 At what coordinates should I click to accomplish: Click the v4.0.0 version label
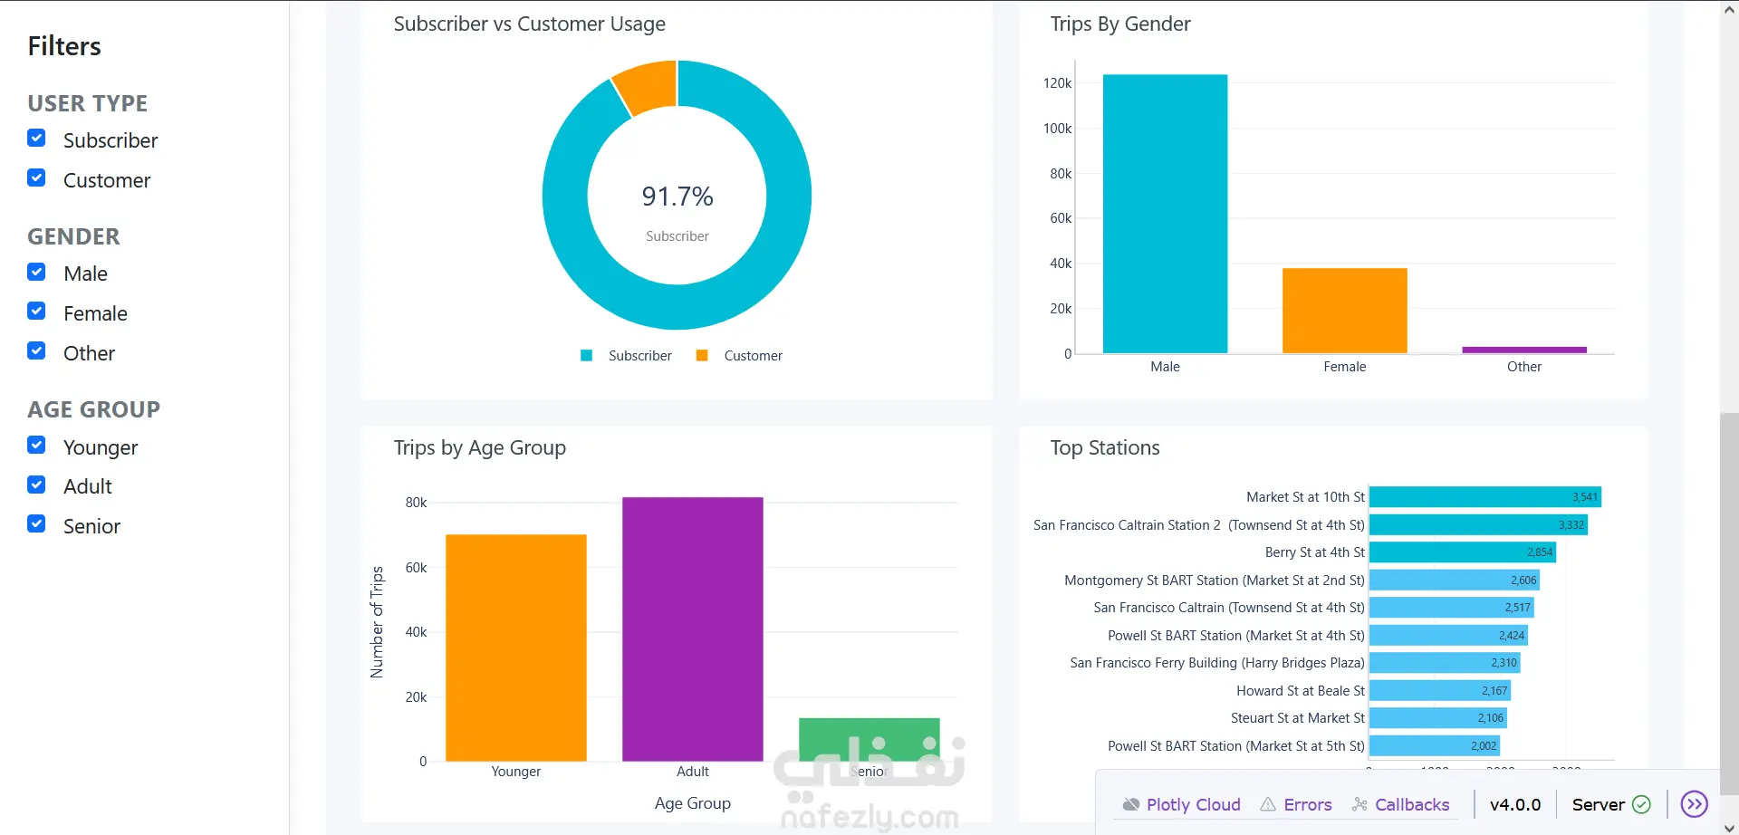pos(1515,804)
